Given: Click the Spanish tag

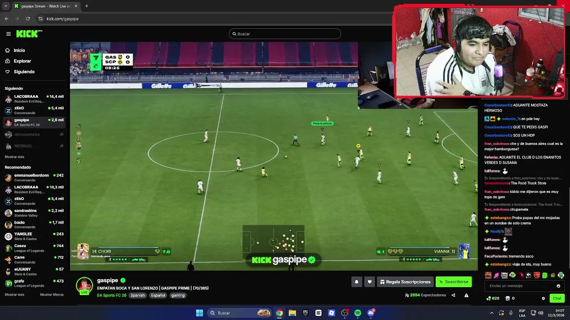Looking at the screenshot, I should pyautogui.click(x=138, y=295).
